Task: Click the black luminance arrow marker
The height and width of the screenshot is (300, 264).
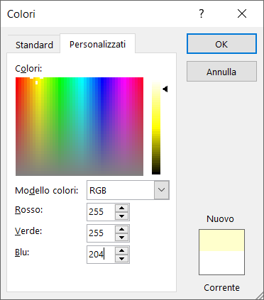Action: 165,89
